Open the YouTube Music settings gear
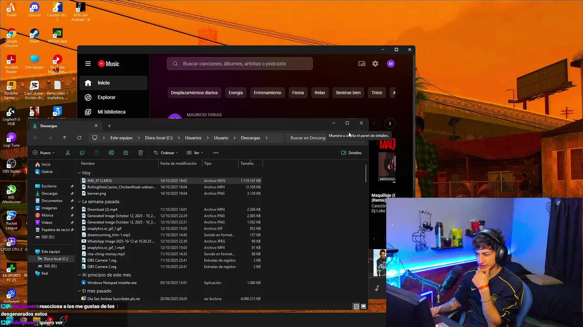 click(x=375, y=64)
